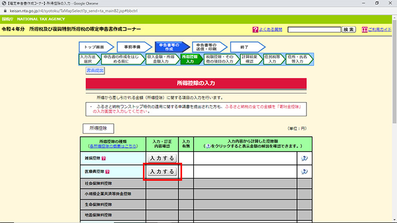397x223 pixels.
Task: Click the 検索 search button
Action: point(349,30)
